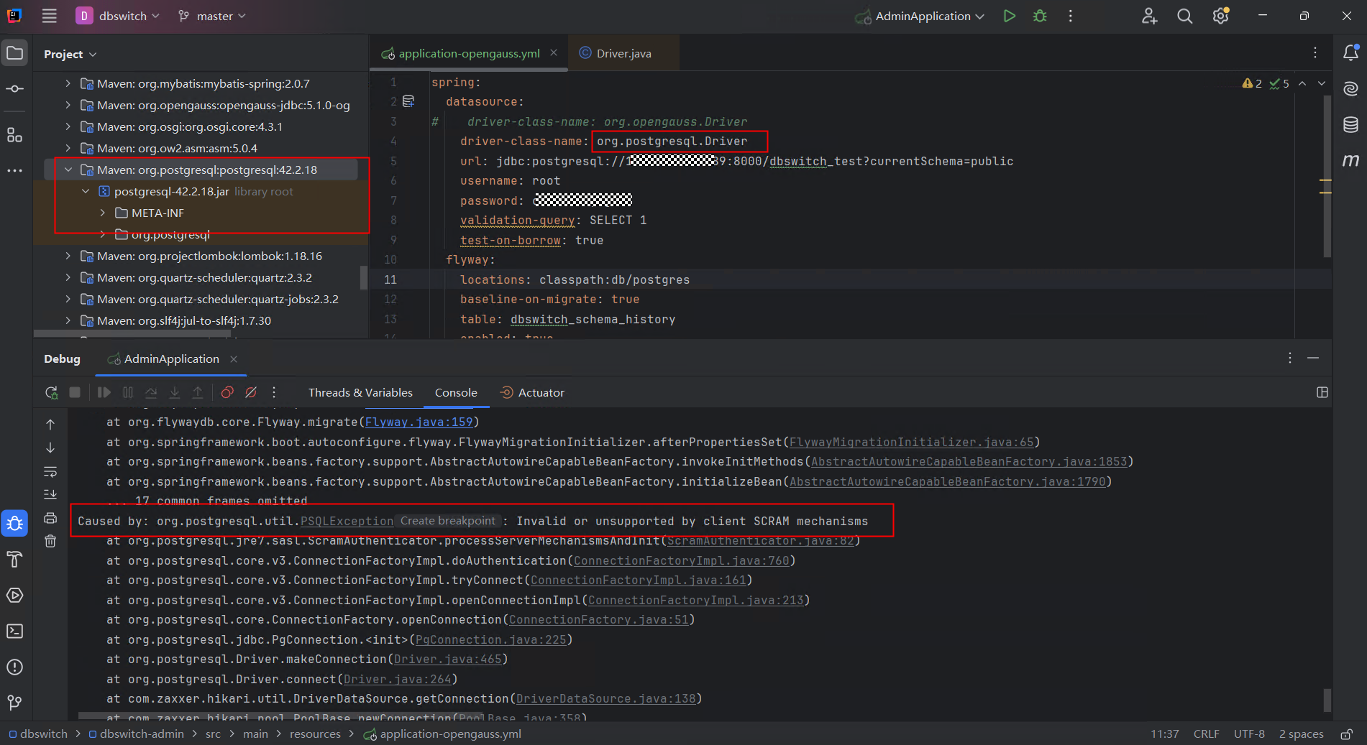Open the DriverDataSource.java:138 link
The width and height of the screenshot is (1367, 745).
605,699
